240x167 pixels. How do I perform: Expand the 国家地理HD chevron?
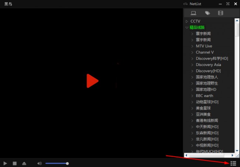coord(192,90)
